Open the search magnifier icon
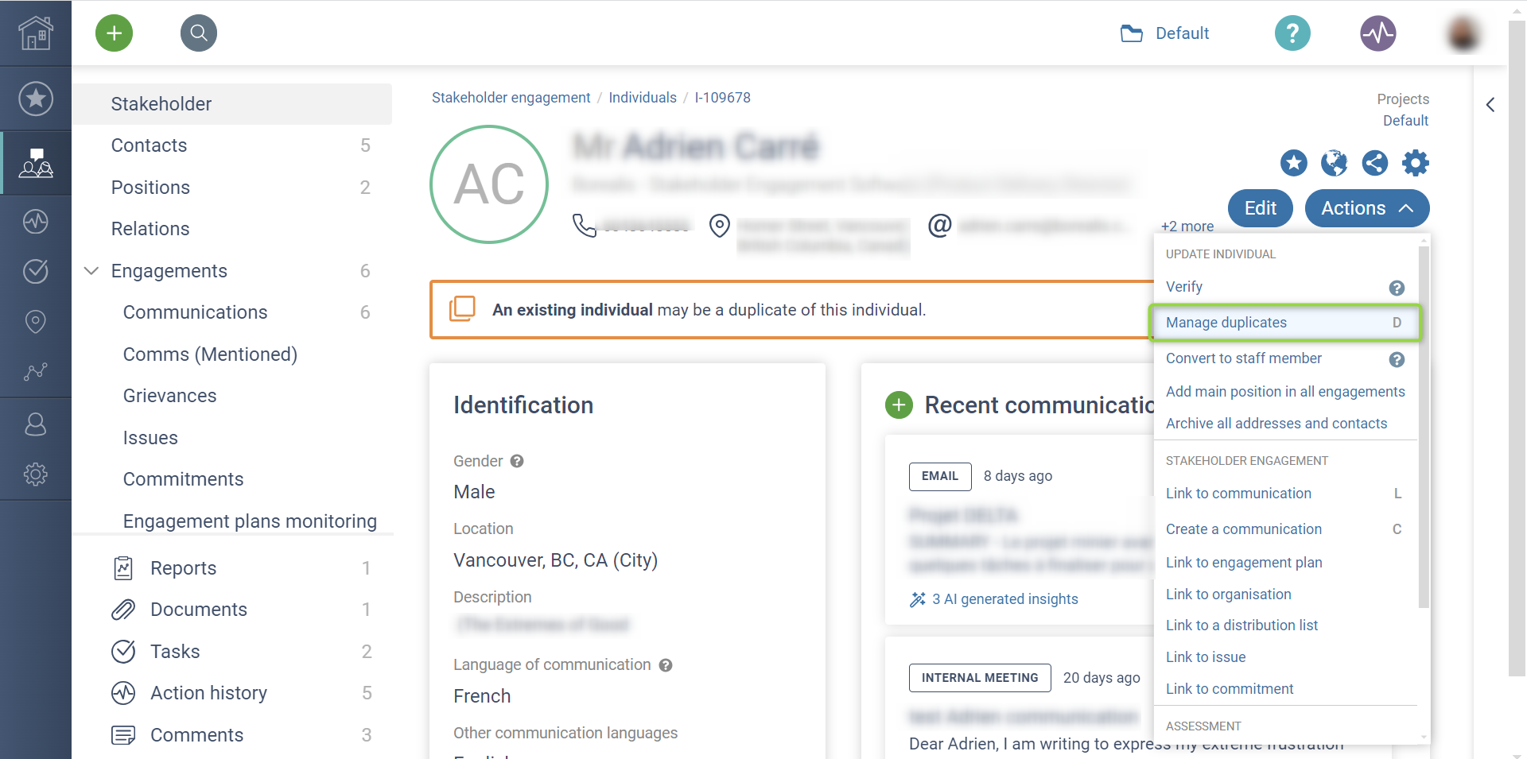Viewport: 1527px width, 759px height. [199, 33]
